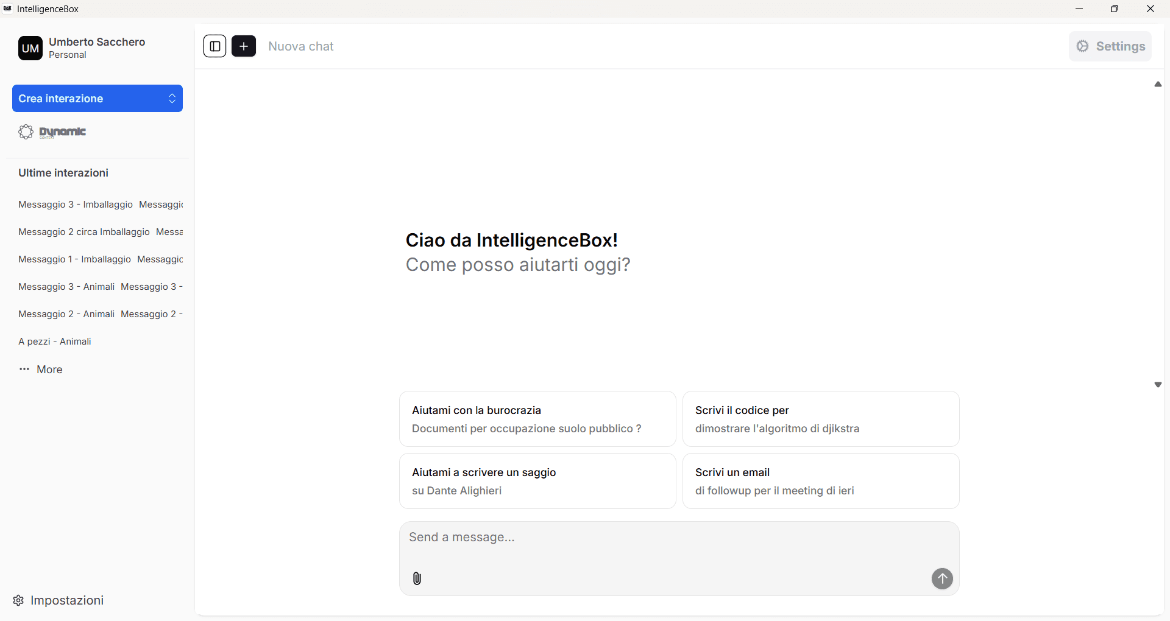The image size is (1170, 621).
Task: Click the paperclip attachment icon
Action: (417, 578)
